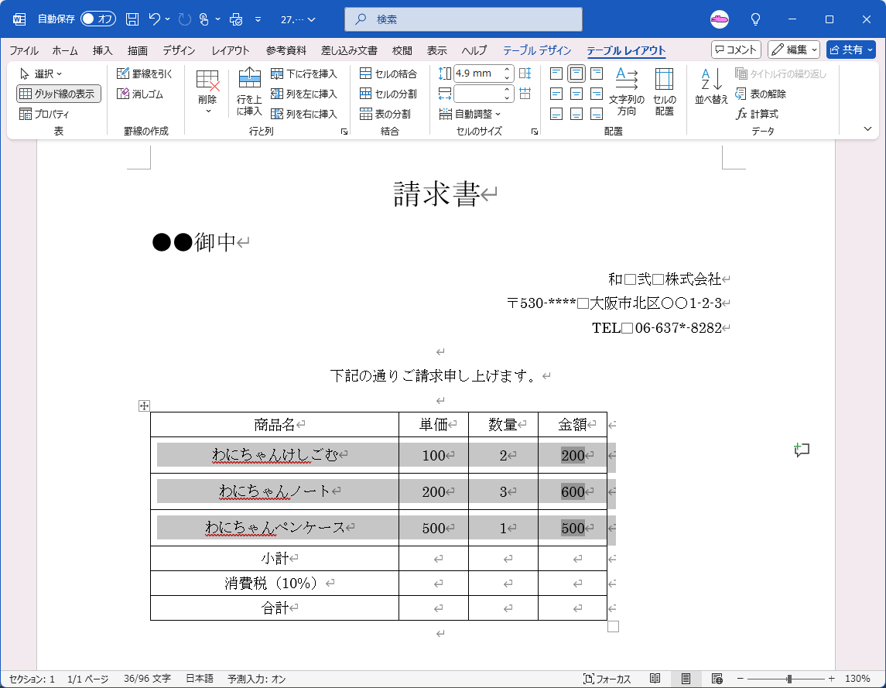This screenshot has height=688, width=886.
Task: Click セルの分割 split cells
Action: tap(388, 94)
